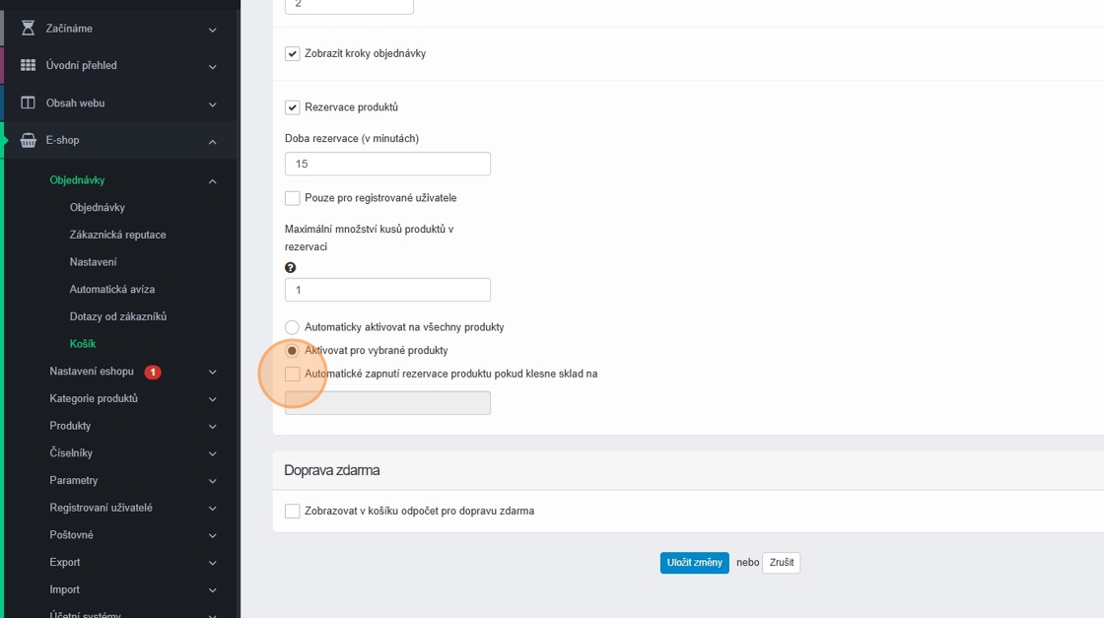Open Dotazy od zákazníků menu item
1104x618 pixels.
[x=117, y=316]
